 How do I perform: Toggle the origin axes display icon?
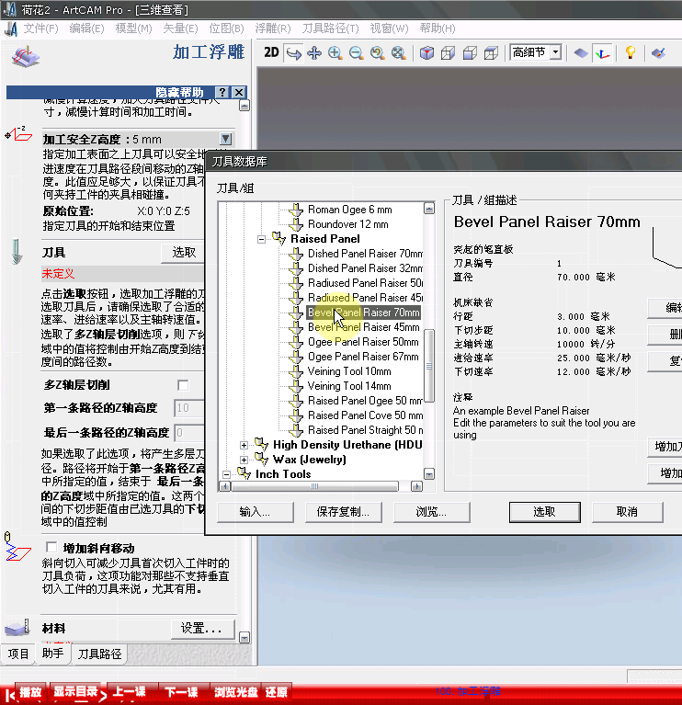(x=603, y=52)
